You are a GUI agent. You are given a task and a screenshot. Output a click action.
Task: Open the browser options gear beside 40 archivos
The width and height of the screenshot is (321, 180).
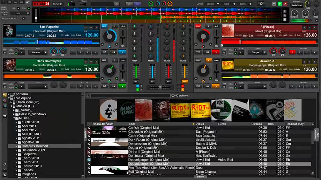[x=173, y=96]
